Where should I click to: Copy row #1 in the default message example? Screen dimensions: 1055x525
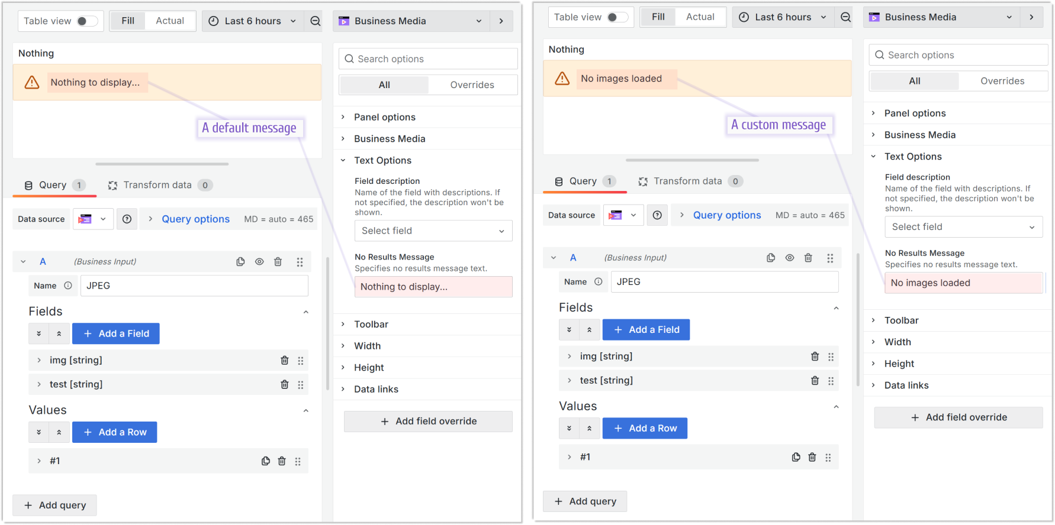265,461
